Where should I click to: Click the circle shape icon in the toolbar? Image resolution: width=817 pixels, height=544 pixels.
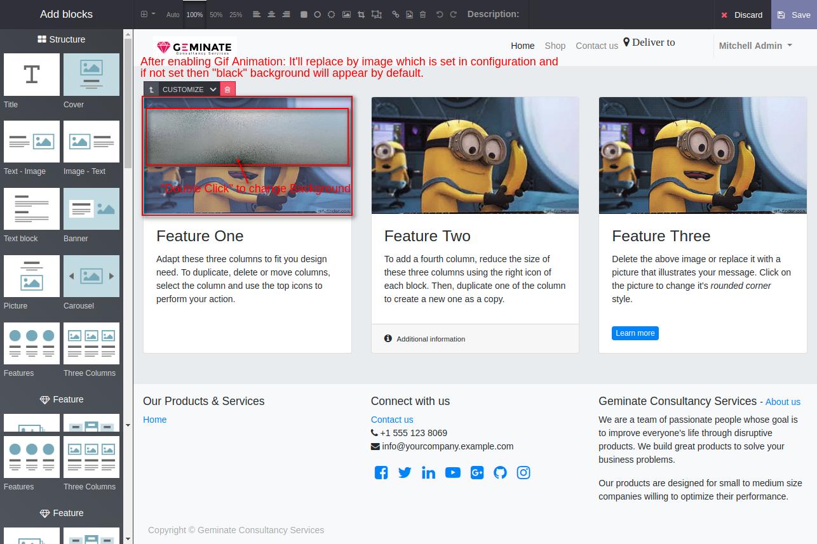pyautogui.click(x=316, y=14)
